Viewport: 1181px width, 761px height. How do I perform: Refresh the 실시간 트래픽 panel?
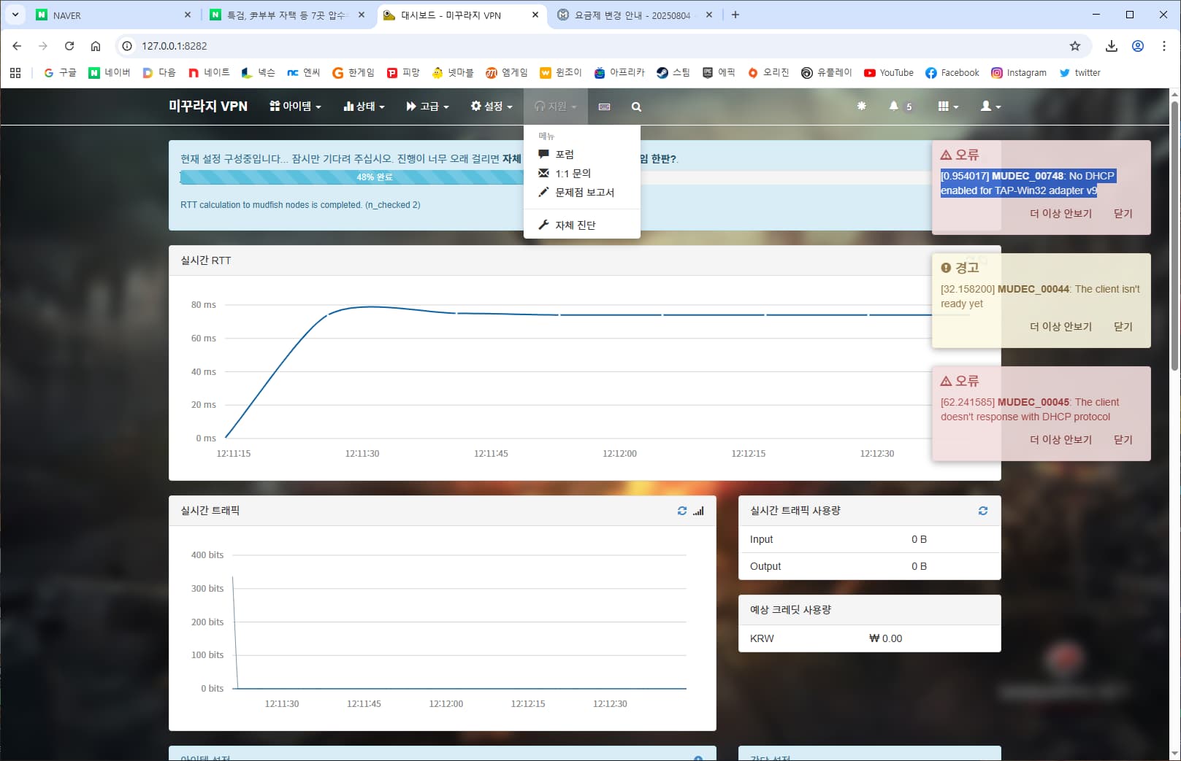point(682,511)
